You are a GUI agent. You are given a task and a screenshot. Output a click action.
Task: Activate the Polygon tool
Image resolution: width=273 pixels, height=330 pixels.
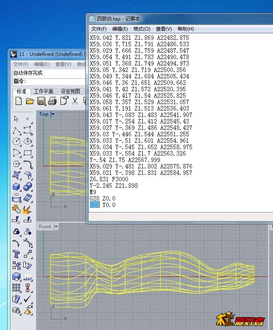[x=16, y=164]
